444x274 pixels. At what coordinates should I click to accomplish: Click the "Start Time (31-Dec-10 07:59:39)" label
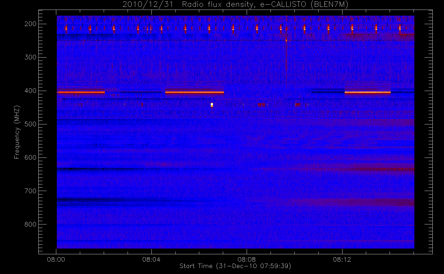point(235,266)
